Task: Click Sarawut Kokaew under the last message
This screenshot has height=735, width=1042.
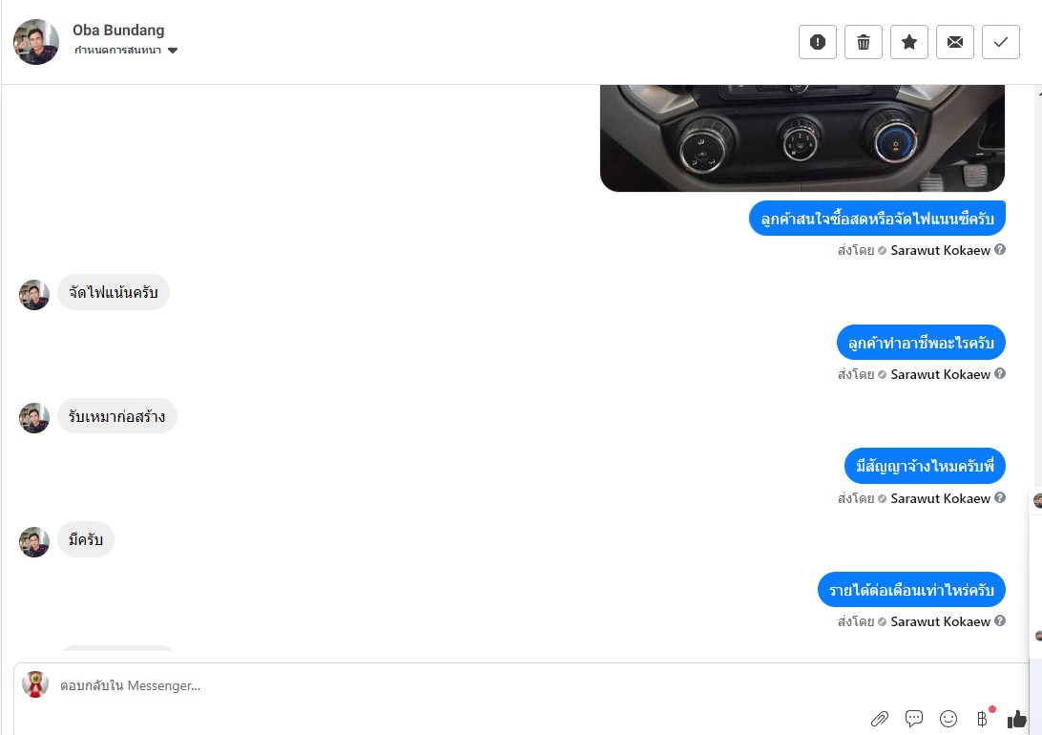Action: coord(940,621)
